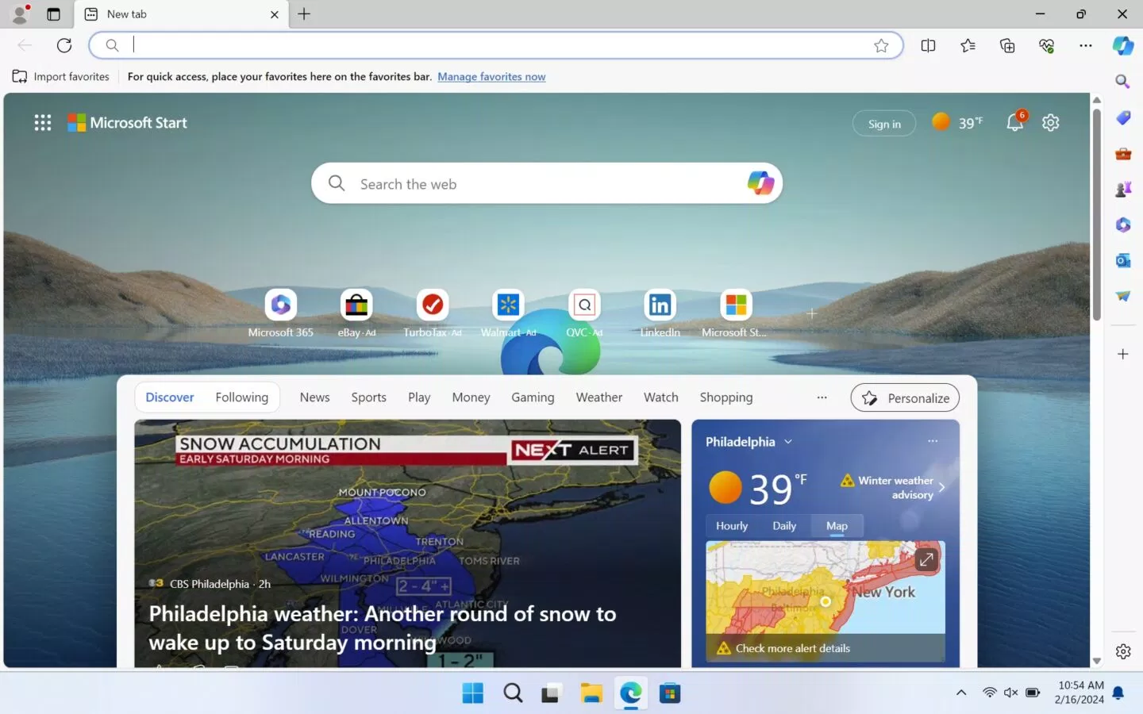Open the Settings and more ellipsis menu
Screen dimensions: 1143x714
(x=1086, y=45)
